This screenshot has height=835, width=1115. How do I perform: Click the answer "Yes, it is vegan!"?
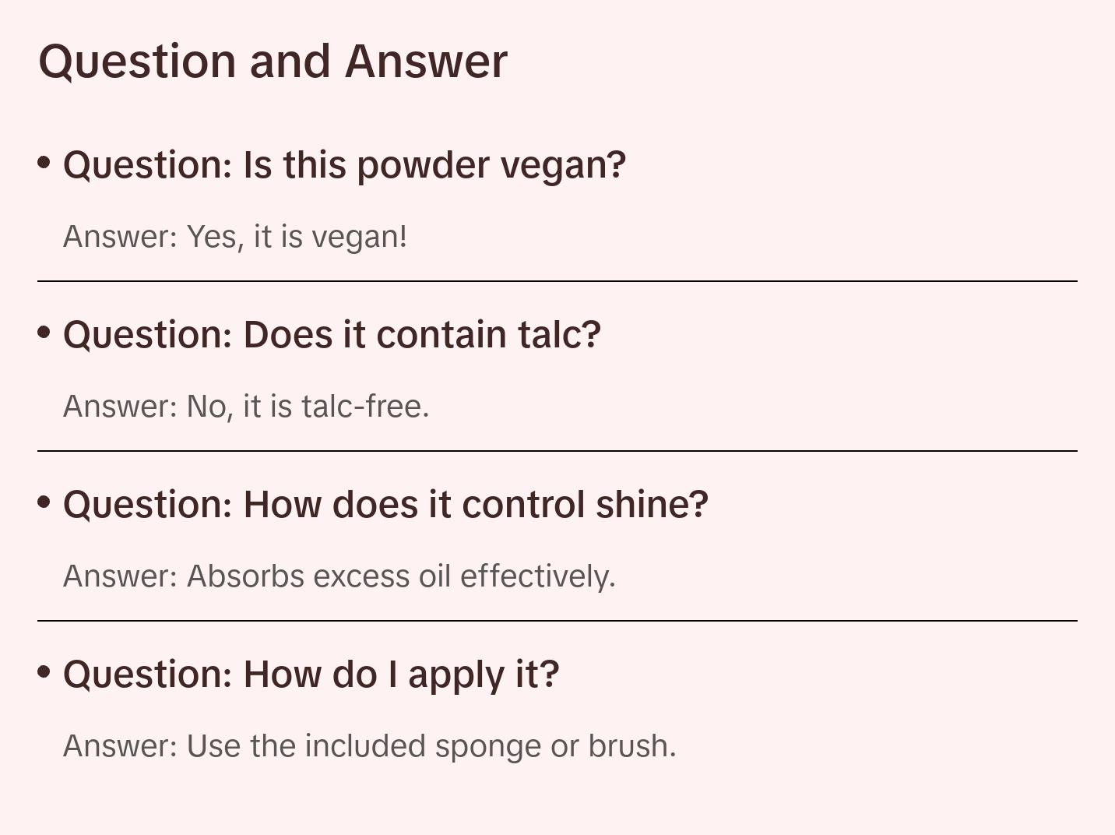235,237
